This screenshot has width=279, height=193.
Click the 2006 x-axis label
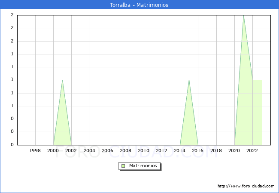tap(107, 151)
